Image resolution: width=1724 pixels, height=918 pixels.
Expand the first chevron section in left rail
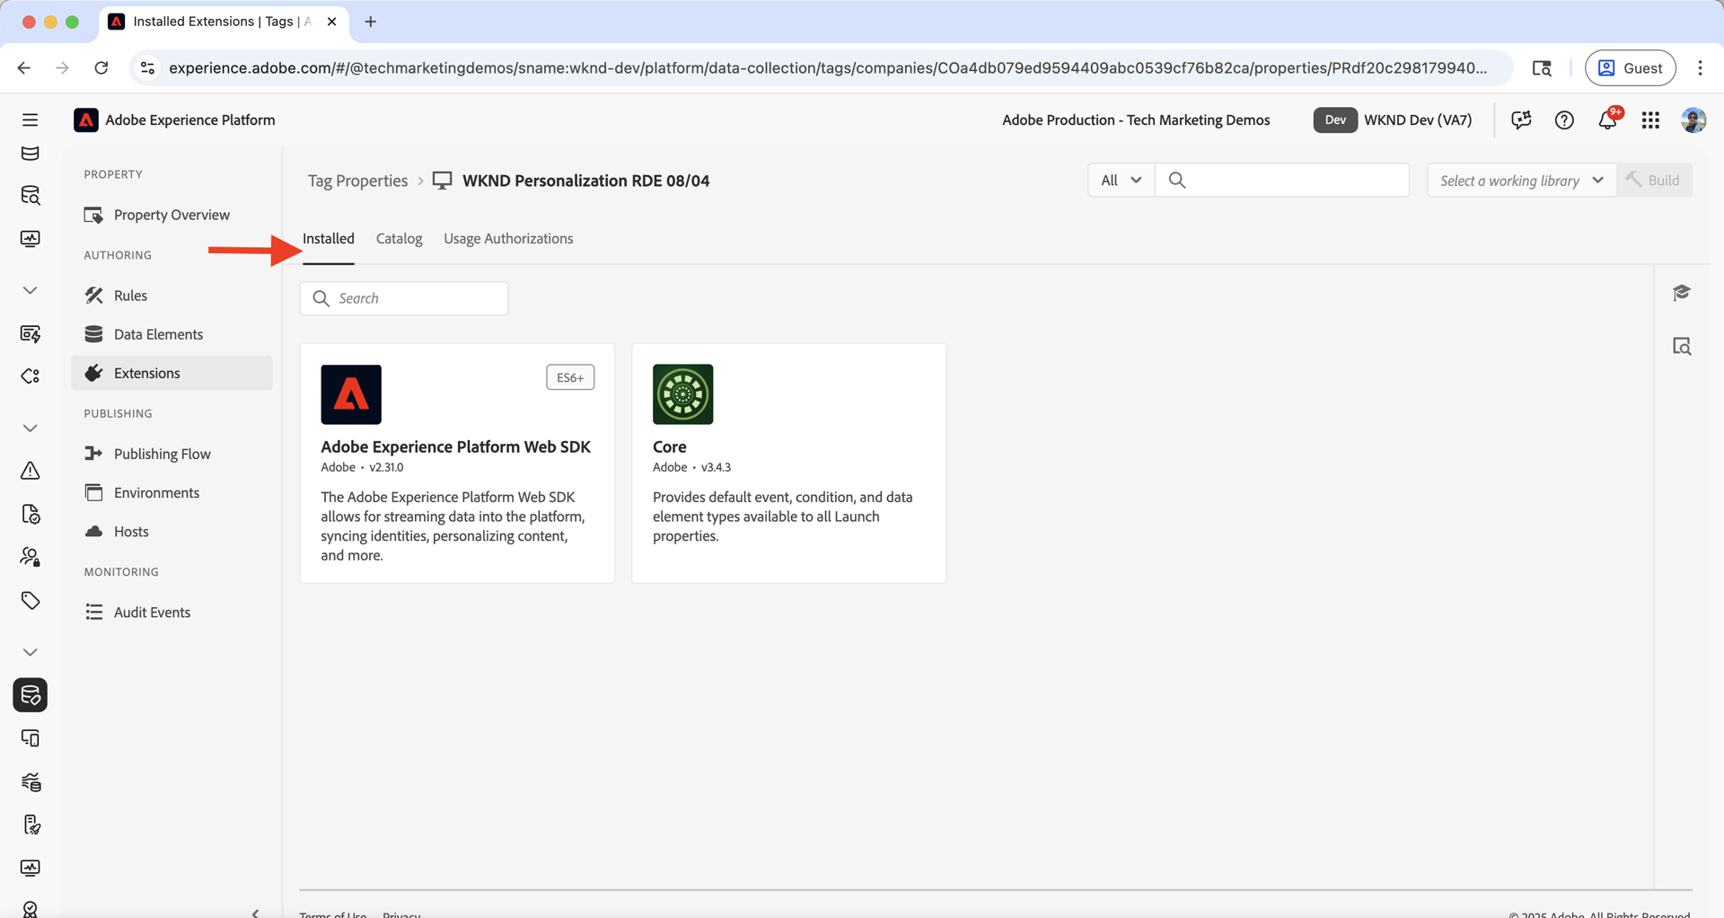tap(30, 290)
